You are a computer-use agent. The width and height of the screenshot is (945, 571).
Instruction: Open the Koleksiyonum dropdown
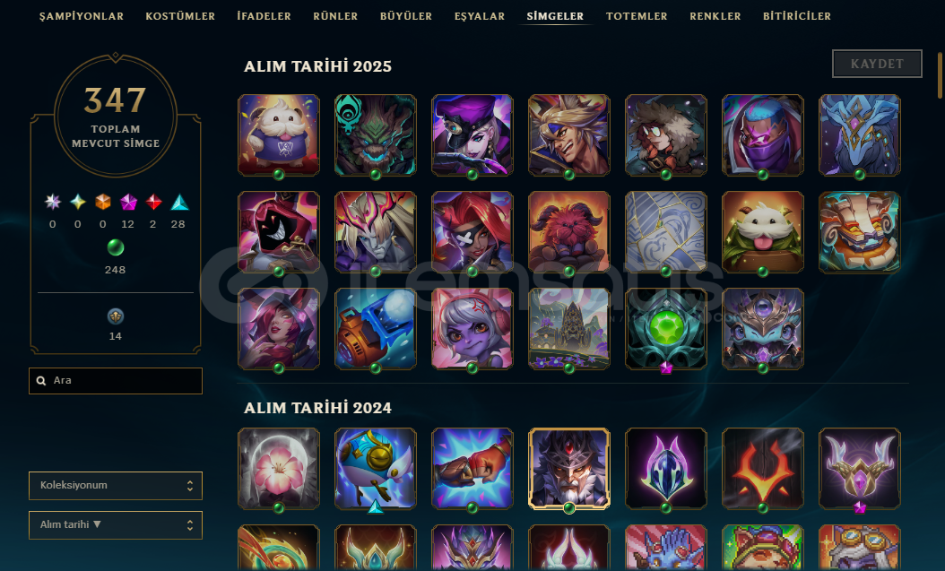tap(115, 486)
